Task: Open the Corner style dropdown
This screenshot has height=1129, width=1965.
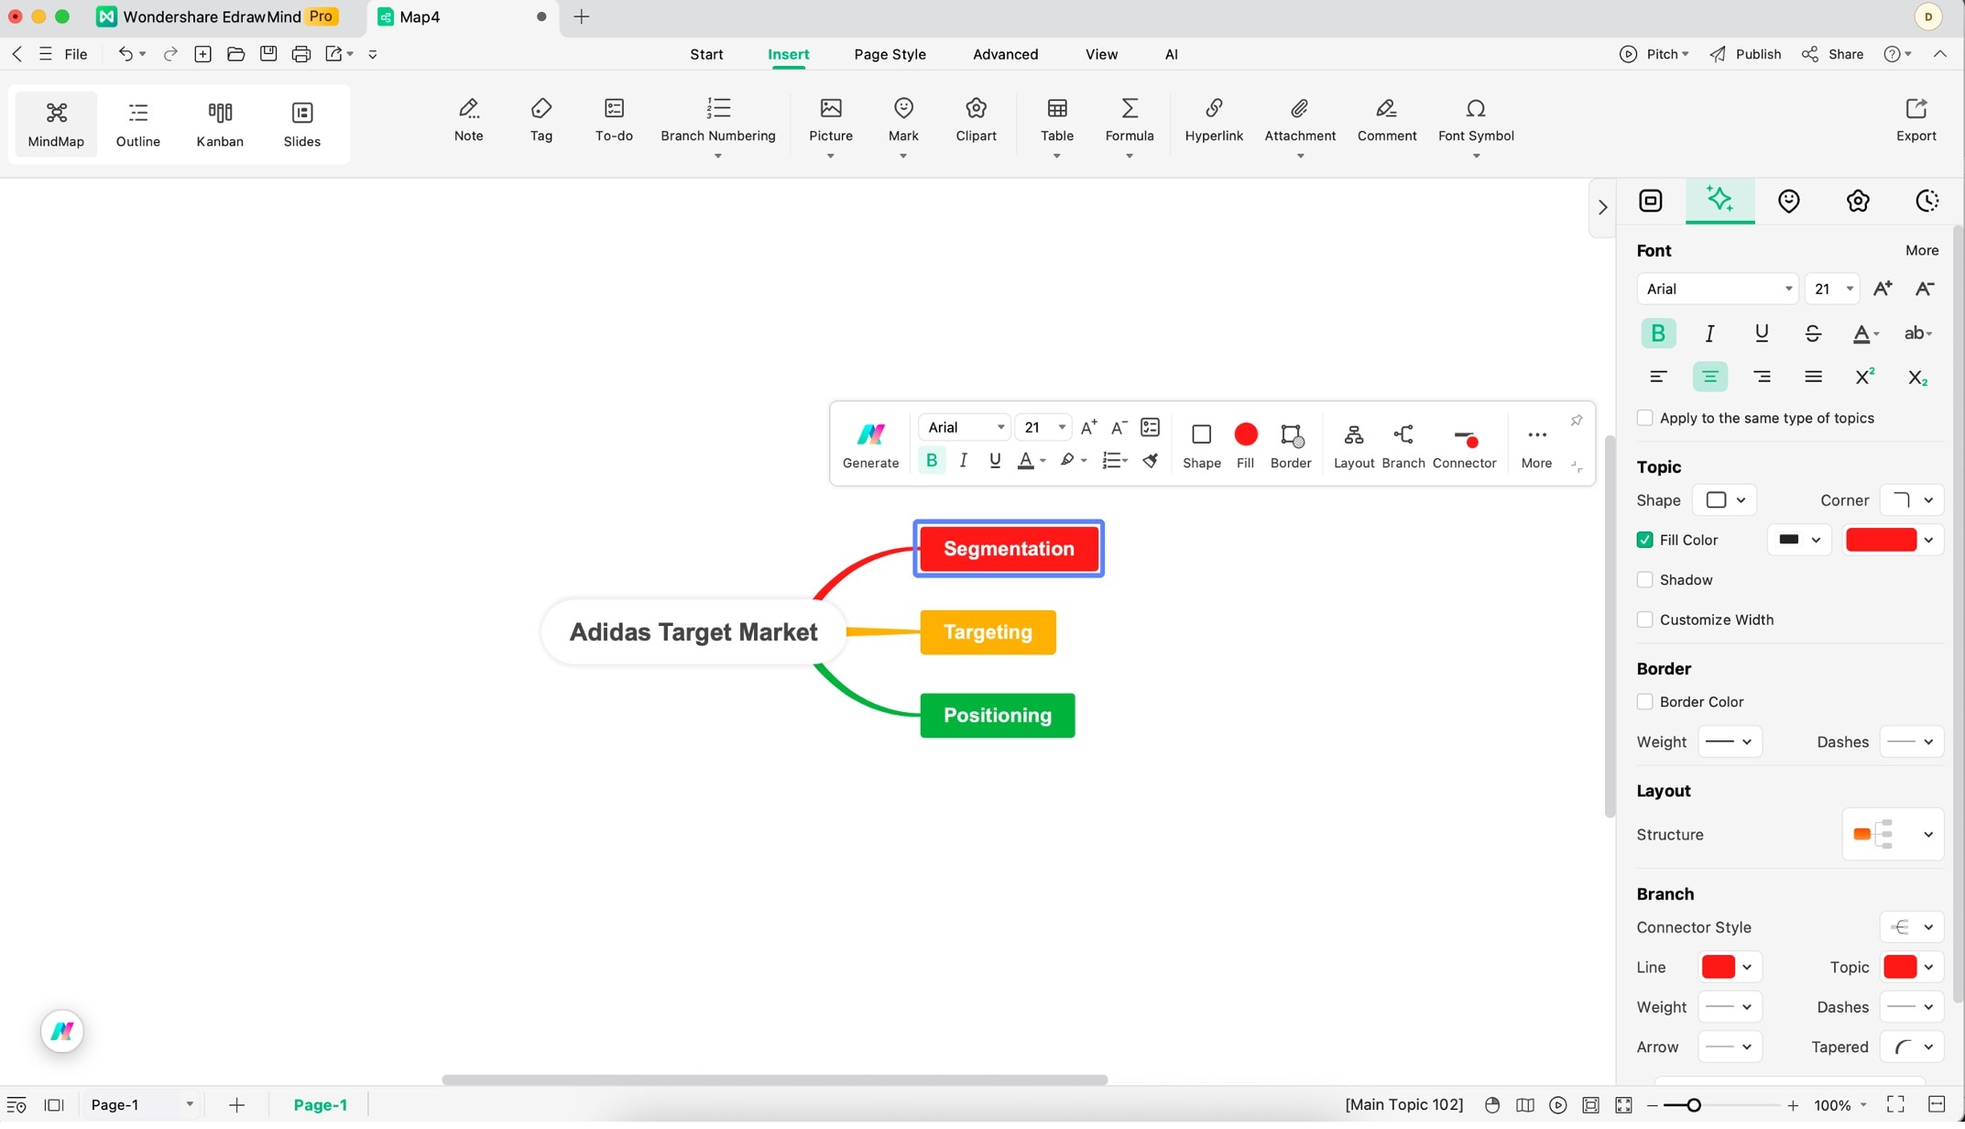Action: point(1911,500)
